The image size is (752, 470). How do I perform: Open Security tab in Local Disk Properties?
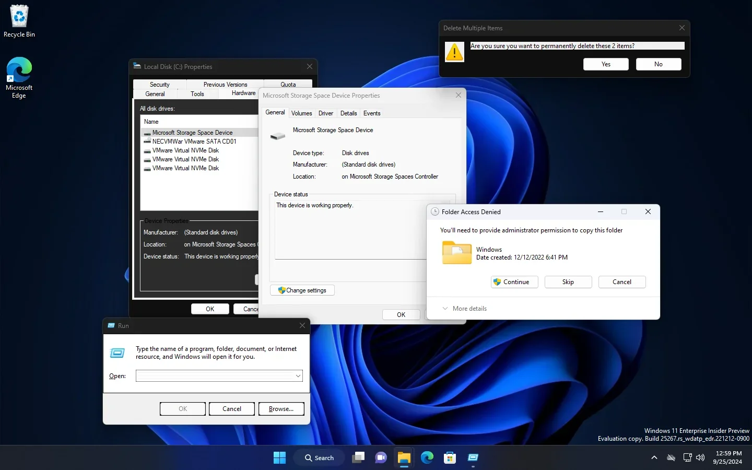160,85
